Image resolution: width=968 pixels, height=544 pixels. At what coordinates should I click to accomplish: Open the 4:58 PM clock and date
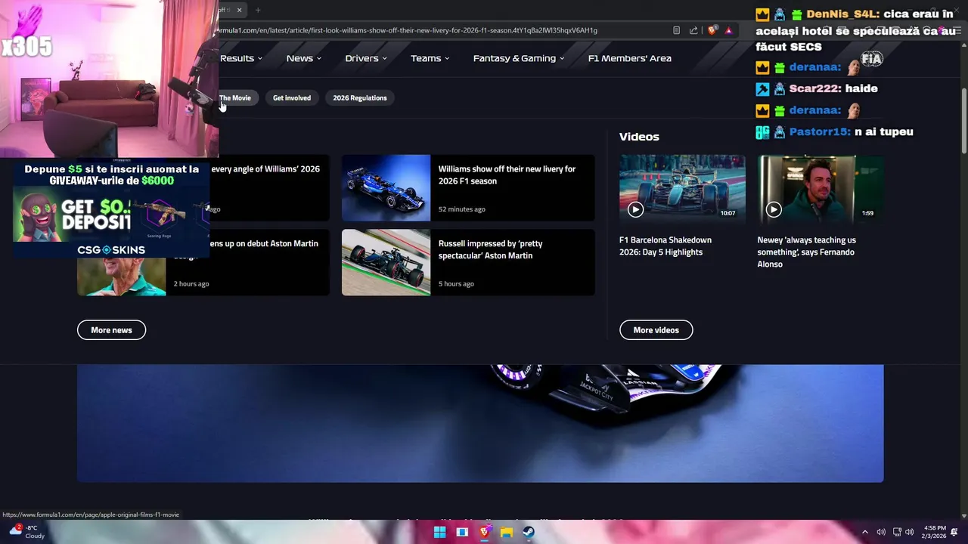pyautogui.click(x=935, y=532)
